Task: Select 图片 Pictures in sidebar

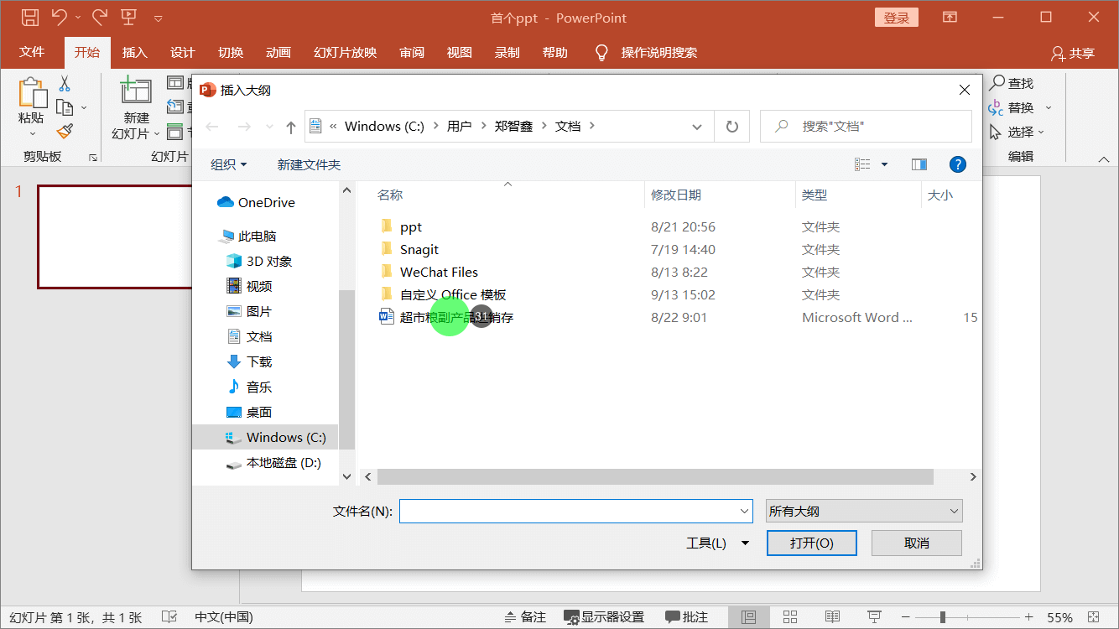Action: pyautogui.click(x=249, y=311)
